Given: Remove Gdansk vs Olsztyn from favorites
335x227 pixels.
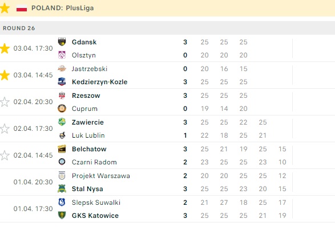Looking at the screenshot, I should [5, 48].
